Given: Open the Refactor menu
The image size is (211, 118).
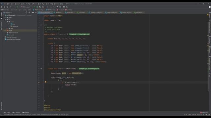Looking at the screenshot, I should point(34,4).
